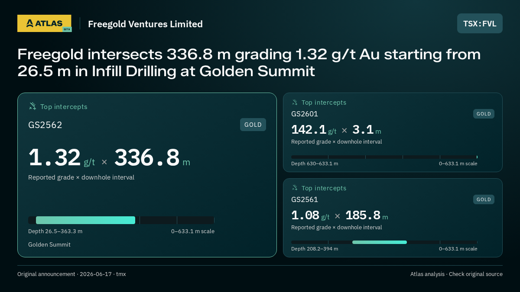Click the Original announcement 2026-06-17 footer text
This screenshot has height=292, width=520.
coord(71,274)
